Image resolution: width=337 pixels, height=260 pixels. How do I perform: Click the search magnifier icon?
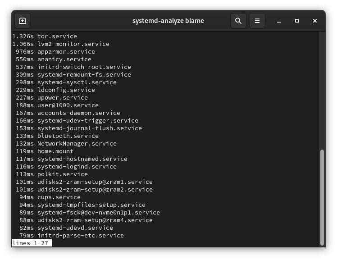tap(238, 21)
